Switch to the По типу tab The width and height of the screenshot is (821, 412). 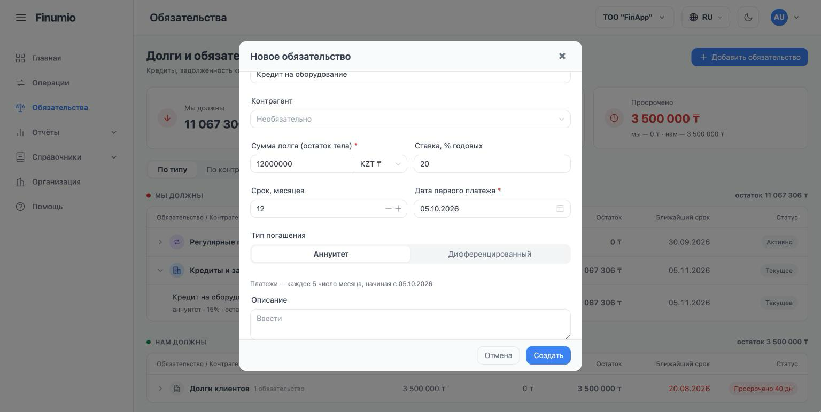coord(172,170)
